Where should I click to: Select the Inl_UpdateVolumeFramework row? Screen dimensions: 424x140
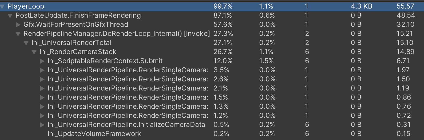pyautogui.click(x=212, y=134)
